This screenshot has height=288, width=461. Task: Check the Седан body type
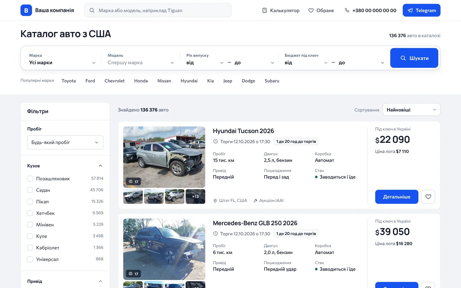(x=30, y=190)
